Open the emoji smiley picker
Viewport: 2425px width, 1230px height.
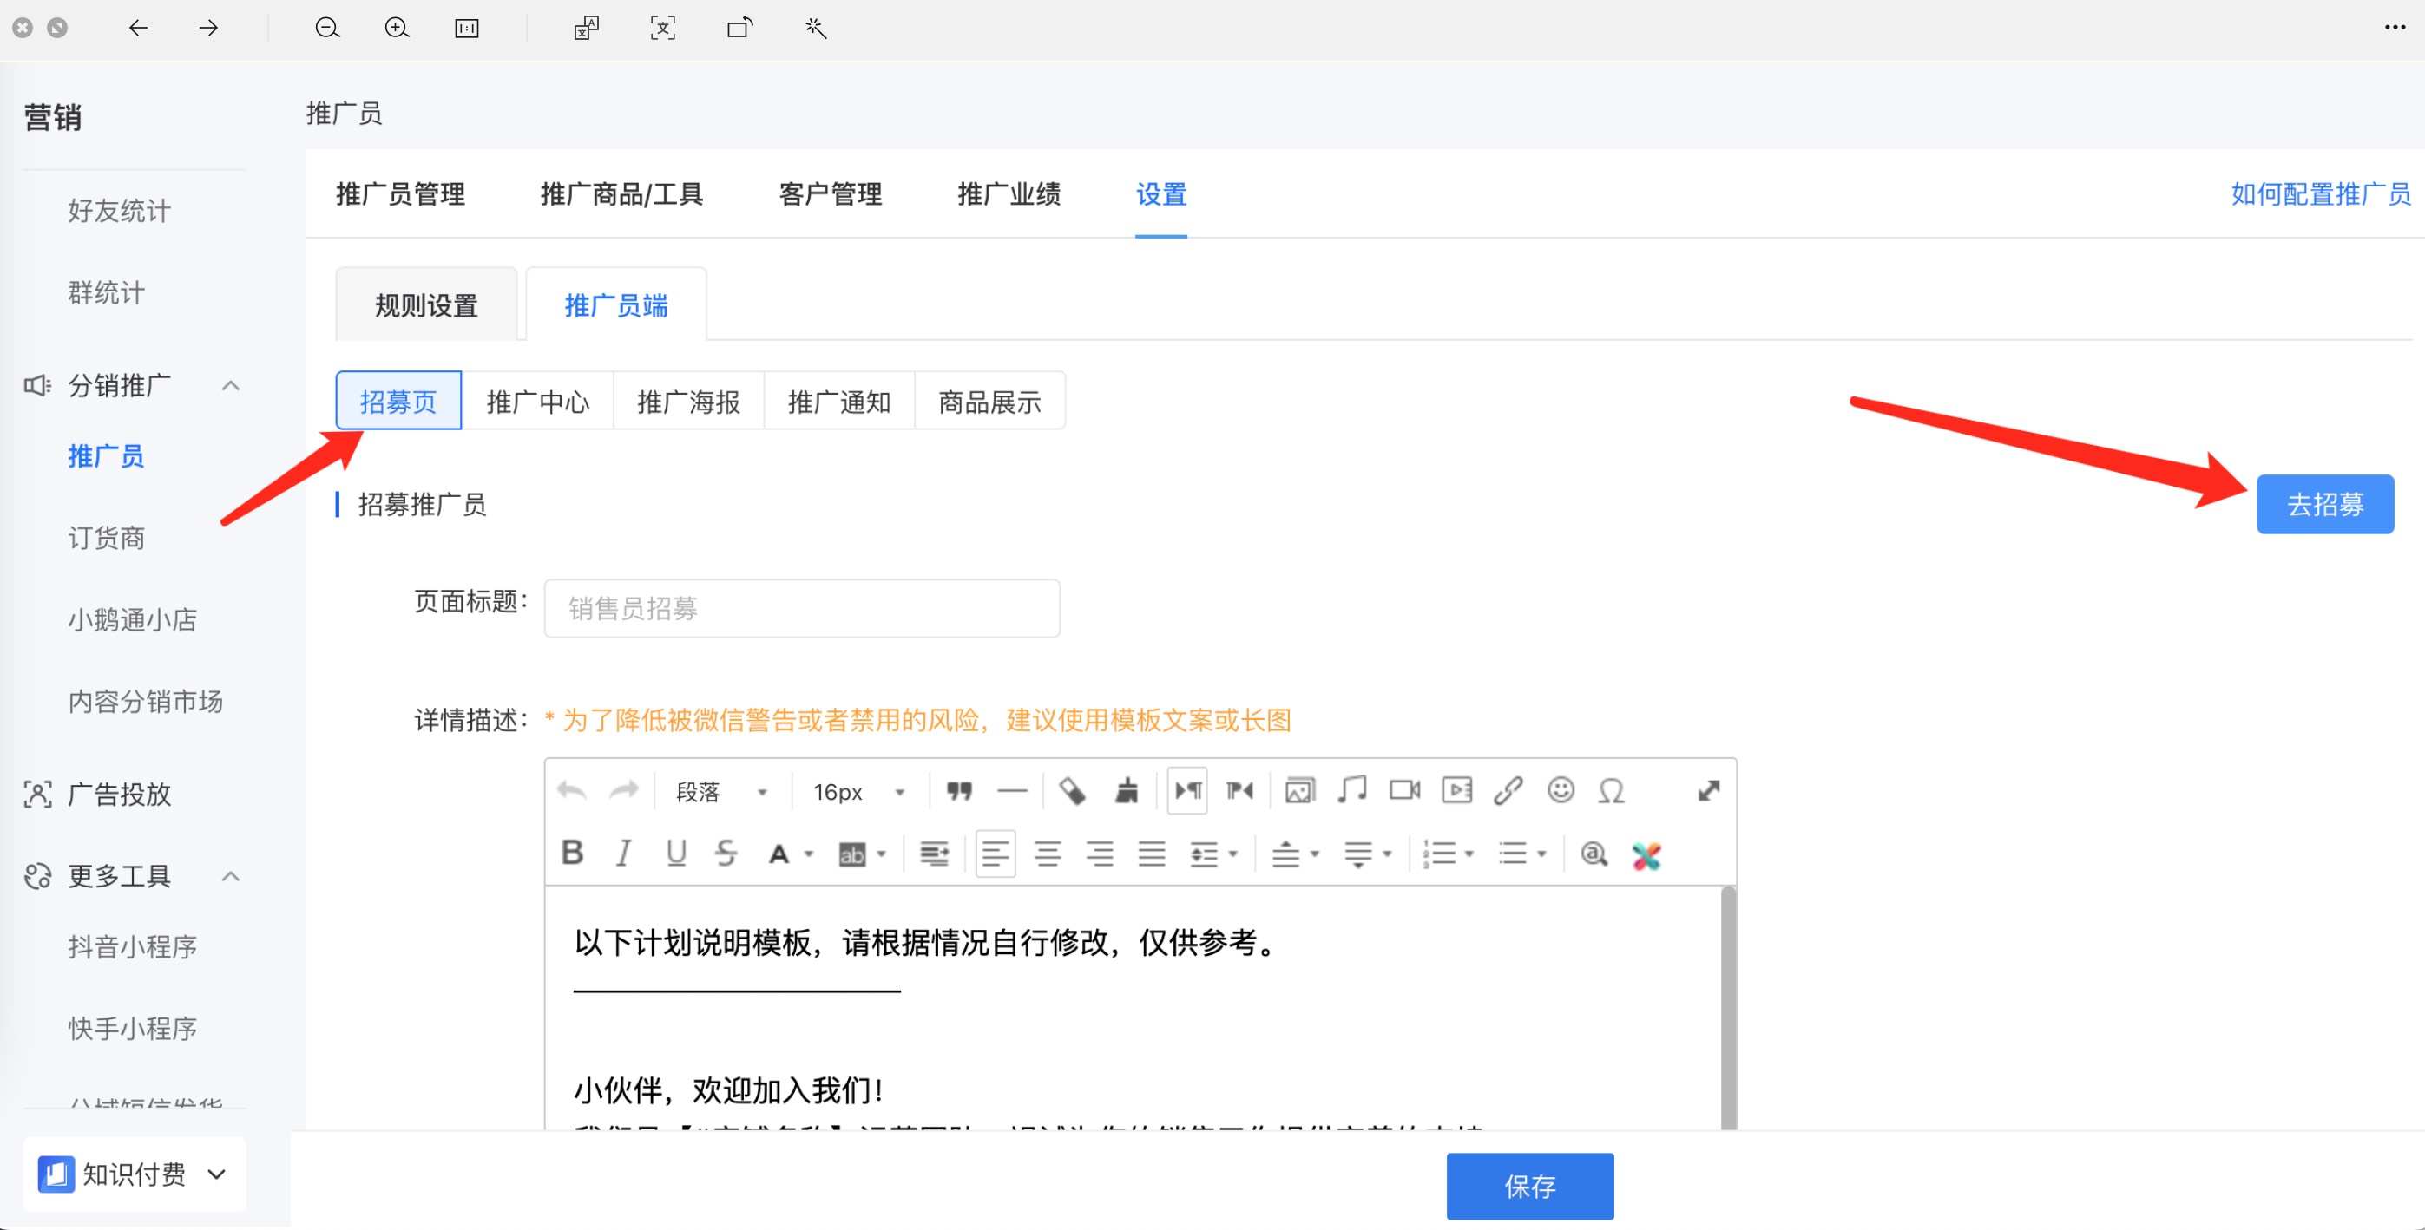(1561, 790)
